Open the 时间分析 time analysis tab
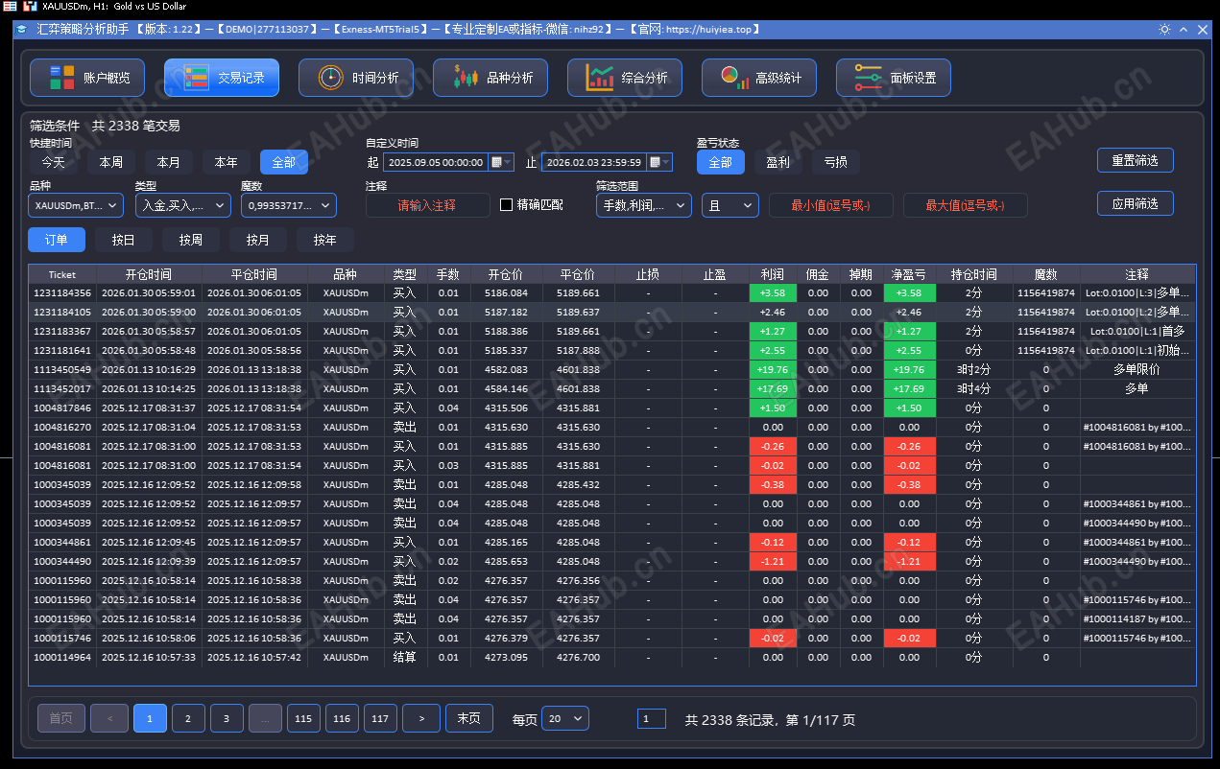 (x=356, y=78)
